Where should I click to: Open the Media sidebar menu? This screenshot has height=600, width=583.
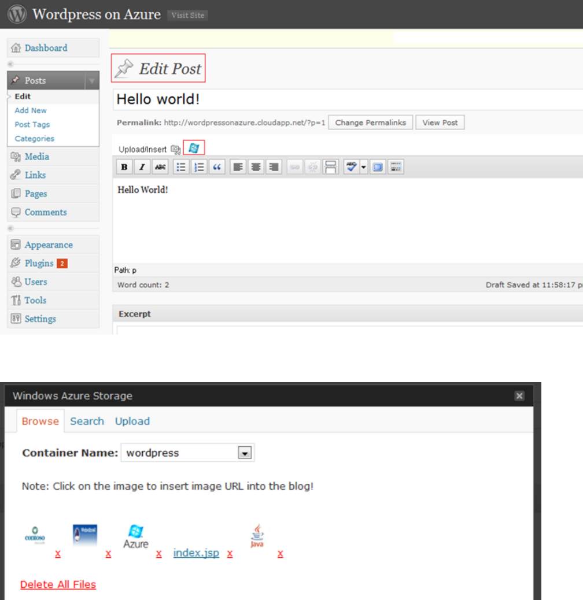click(x=53, y=157)
